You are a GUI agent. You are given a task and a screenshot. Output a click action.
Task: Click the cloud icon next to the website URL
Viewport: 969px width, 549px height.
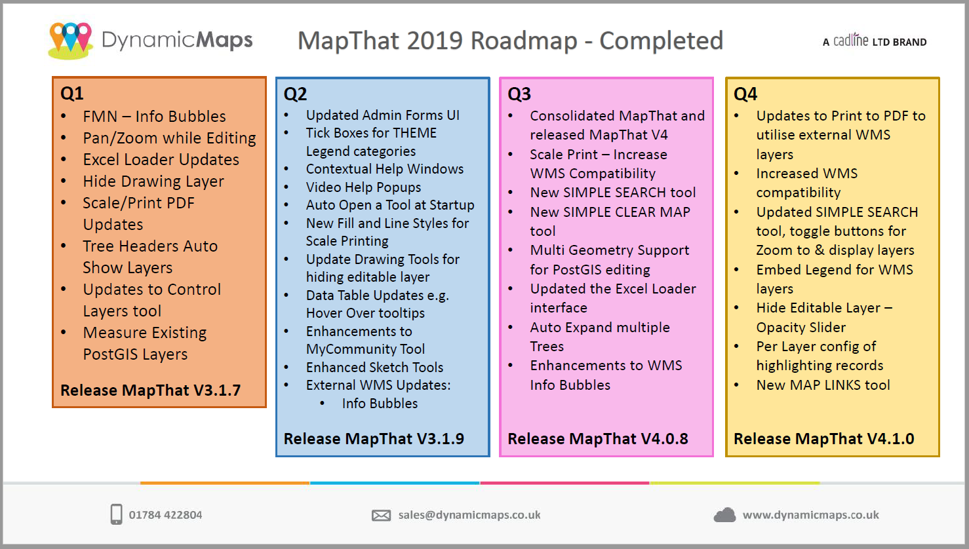pyautogui.click(x=725, y=515)
